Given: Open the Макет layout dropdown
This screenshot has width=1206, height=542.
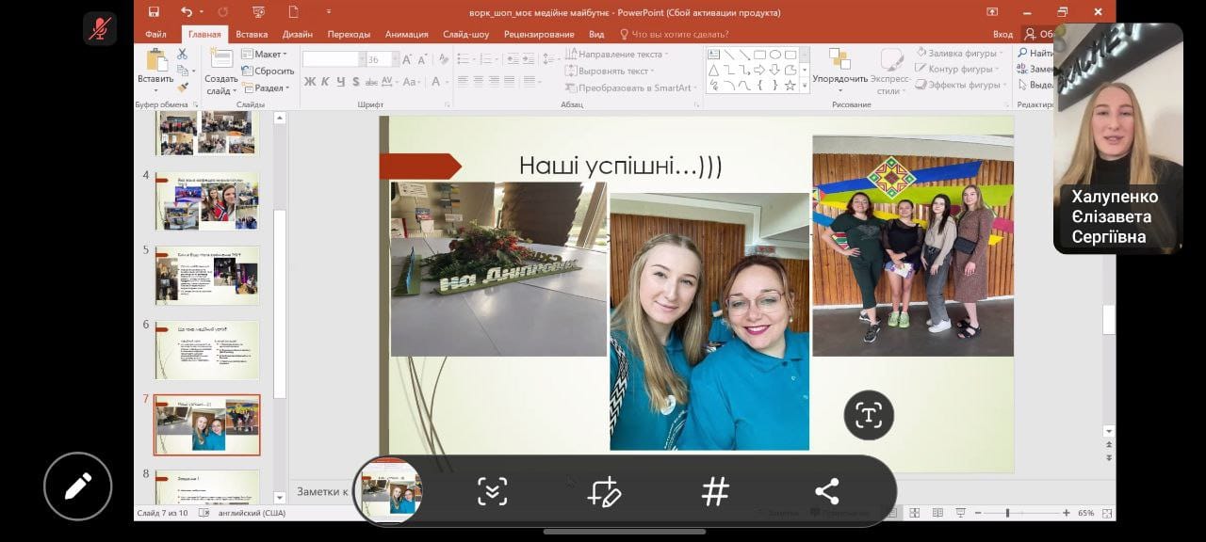Looking at the screenshot, I should click(x=268, y=55).
